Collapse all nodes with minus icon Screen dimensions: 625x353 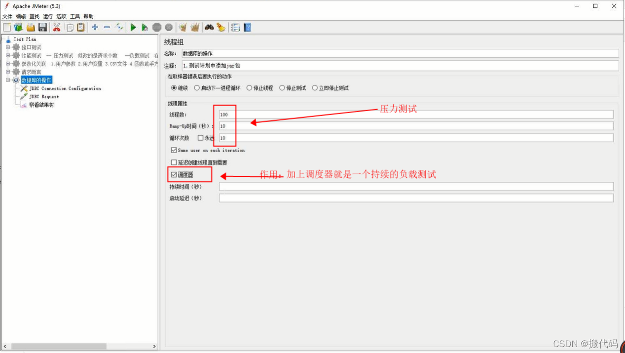[x=107, y=28]
